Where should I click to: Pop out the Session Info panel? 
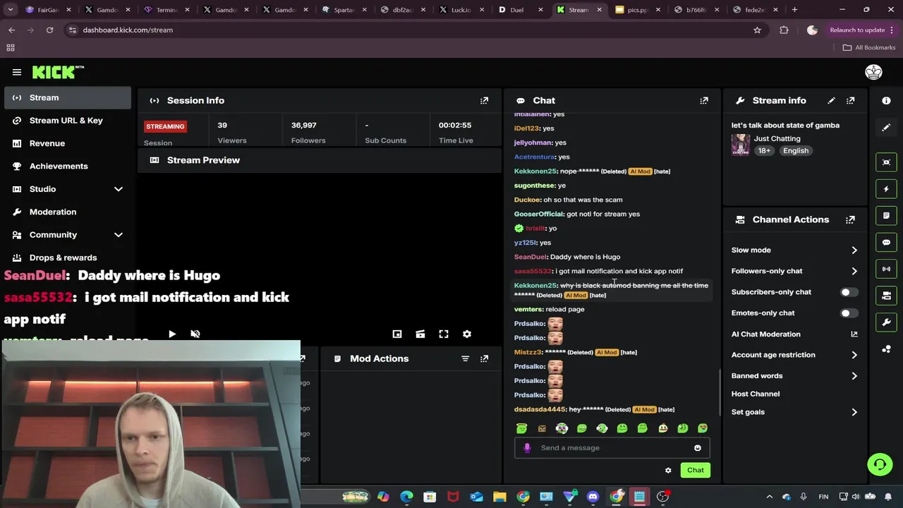click(484, 101)
